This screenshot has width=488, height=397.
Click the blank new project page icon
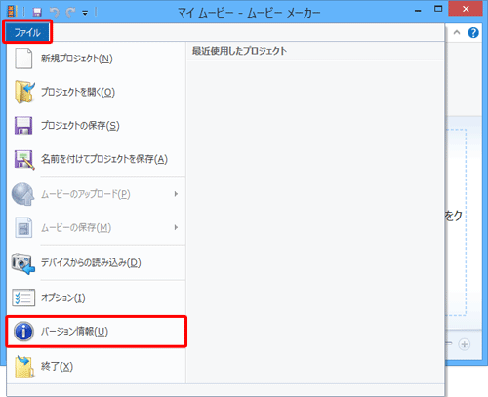click(23, 59)
